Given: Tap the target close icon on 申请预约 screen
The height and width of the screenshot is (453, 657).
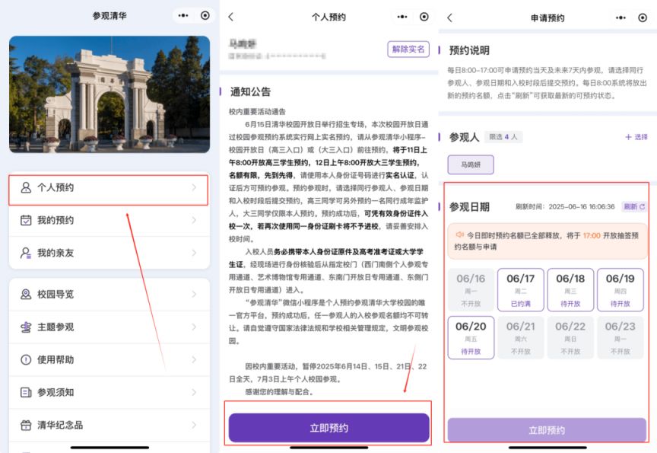Looking at the screenshot, I should (x=643, y=18).
